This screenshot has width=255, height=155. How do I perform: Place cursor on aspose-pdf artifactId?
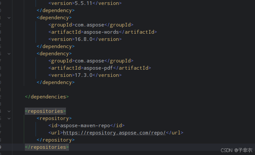pyautogui.click(x=98, y=68)
